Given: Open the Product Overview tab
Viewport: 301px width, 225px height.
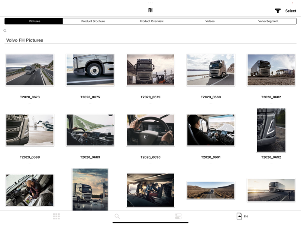Looking at the screenshot, I should pos(151,21).
